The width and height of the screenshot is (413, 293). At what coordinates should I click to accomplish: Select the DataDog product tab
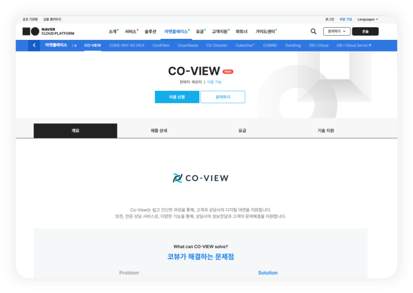click(x=293, y=45)
